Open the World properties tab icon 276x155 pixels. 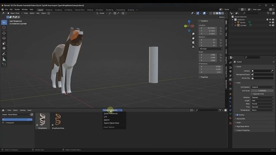pyautogui.click(x=230, y=84)
